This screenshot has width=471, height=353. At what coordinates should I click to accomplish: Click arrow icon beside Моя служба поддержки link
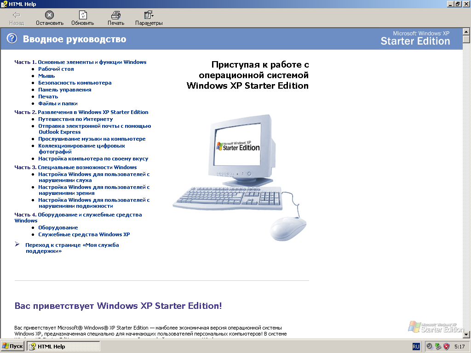point(17,245)
